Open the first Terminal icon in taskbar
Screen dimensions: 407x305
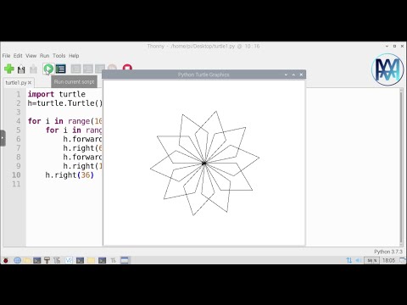[37, 260]
